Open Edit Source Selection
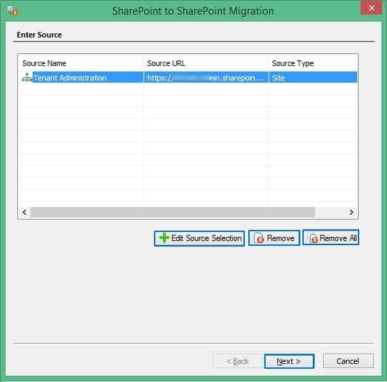 point(200,238)
